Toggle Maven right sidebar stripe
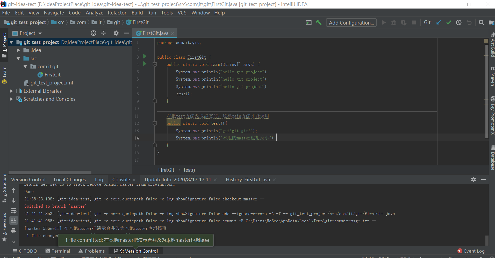Viewport: 495px width, 258px height. [492, 76]
